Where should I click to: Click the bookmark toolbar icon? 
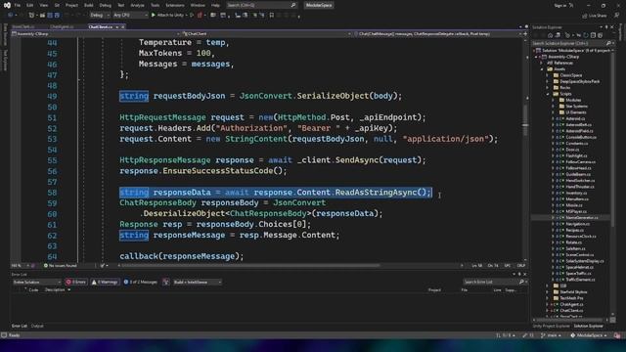point(272,16)
